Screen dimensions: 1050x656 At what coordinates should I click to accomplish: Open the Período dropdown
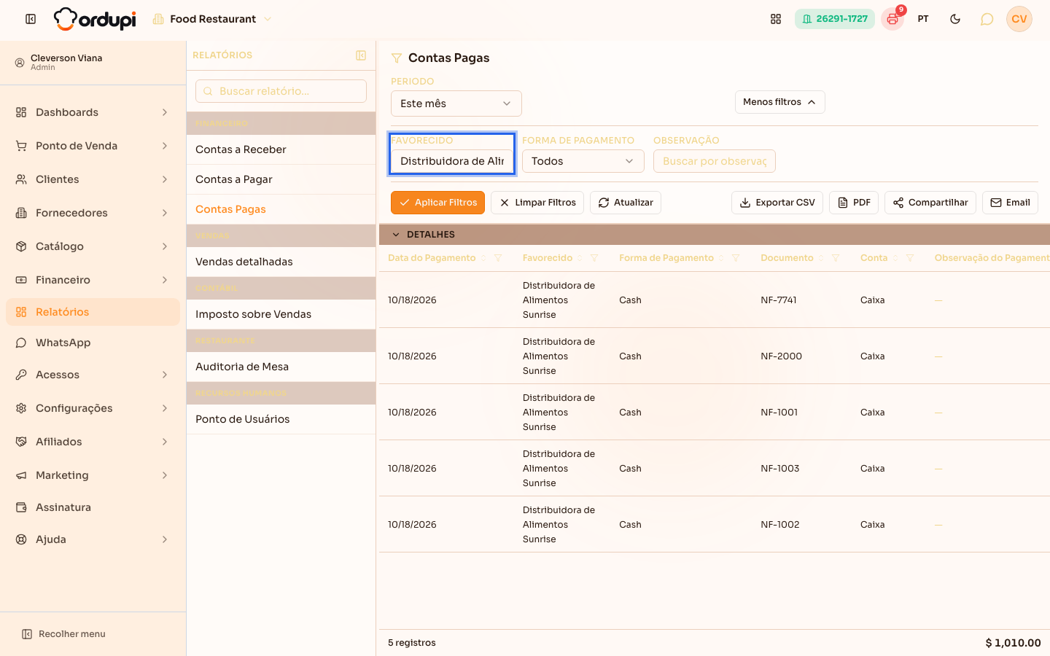pos(456,104)
